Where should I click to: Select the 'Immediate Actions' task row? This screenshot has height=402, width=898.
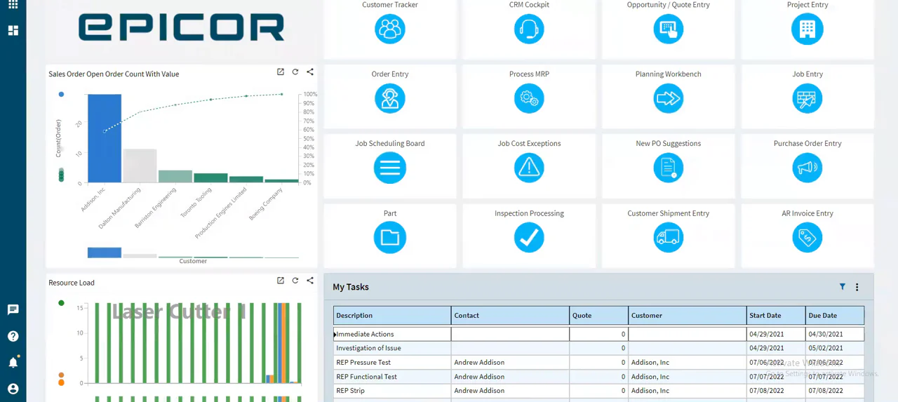point(598,334)
